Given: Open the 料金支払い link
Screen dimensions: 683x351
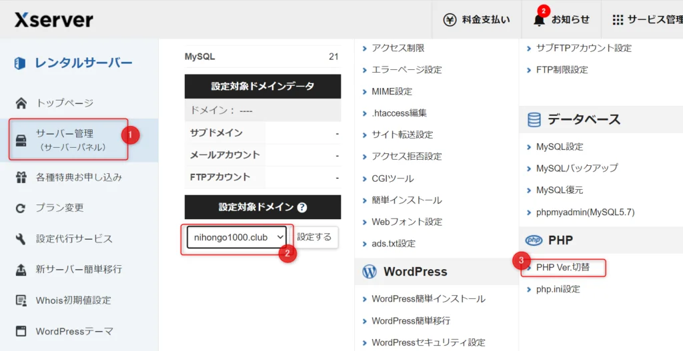Looking at the screenshot, I should pyautogui.click(x=486, y=19).
